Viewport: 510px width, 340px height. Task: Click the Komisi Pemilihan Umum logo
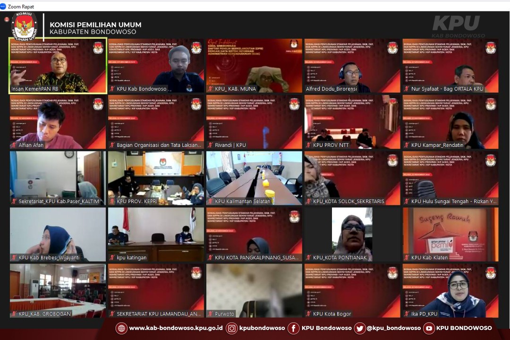[25, 26]
